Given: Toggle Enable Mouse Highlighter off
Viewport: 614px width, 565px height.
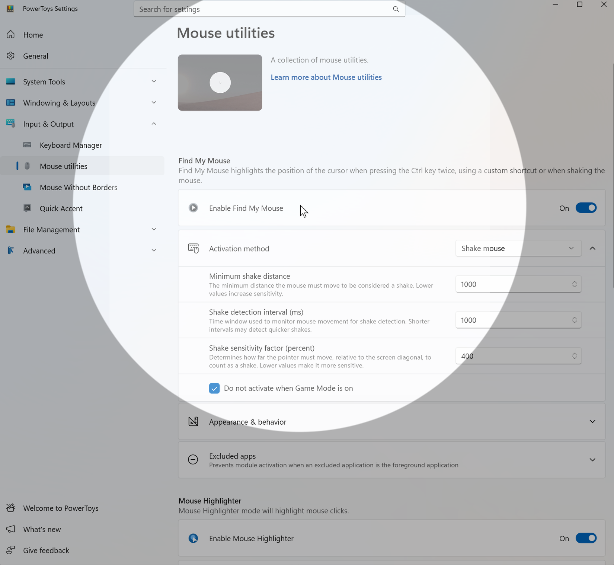Looking at the screenshot, I should click(x=586, y=538).
